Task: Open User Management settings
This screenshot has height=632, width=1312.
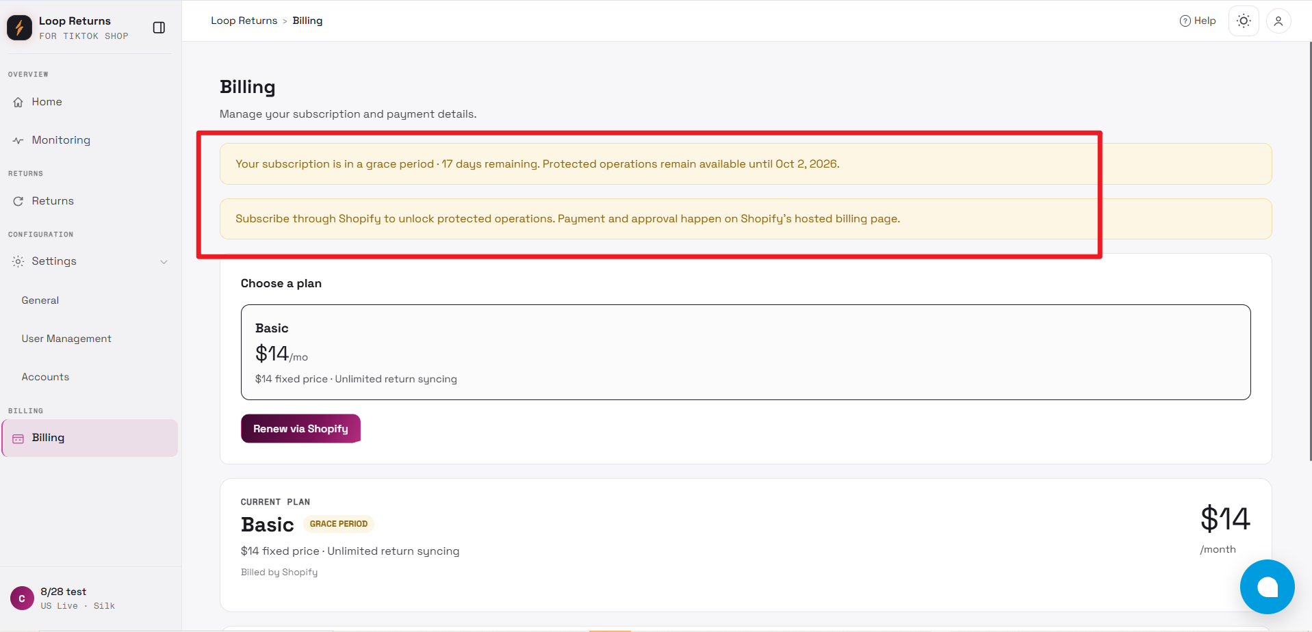Action: (66, 339)
